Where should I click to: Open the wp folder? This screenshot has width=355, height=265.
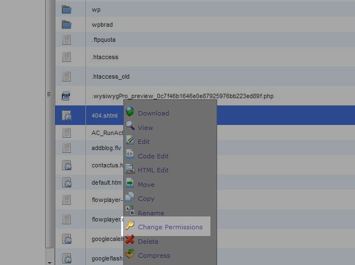click(x=96, y=10)
